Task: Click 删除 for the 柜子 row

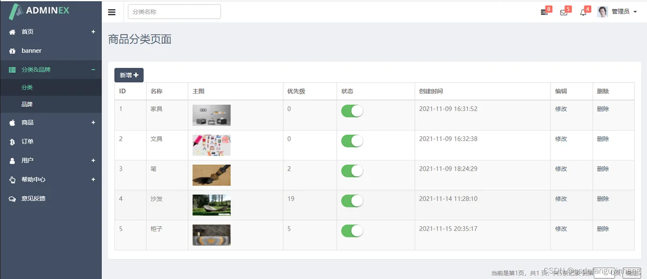Action: (x=603, y=229)
